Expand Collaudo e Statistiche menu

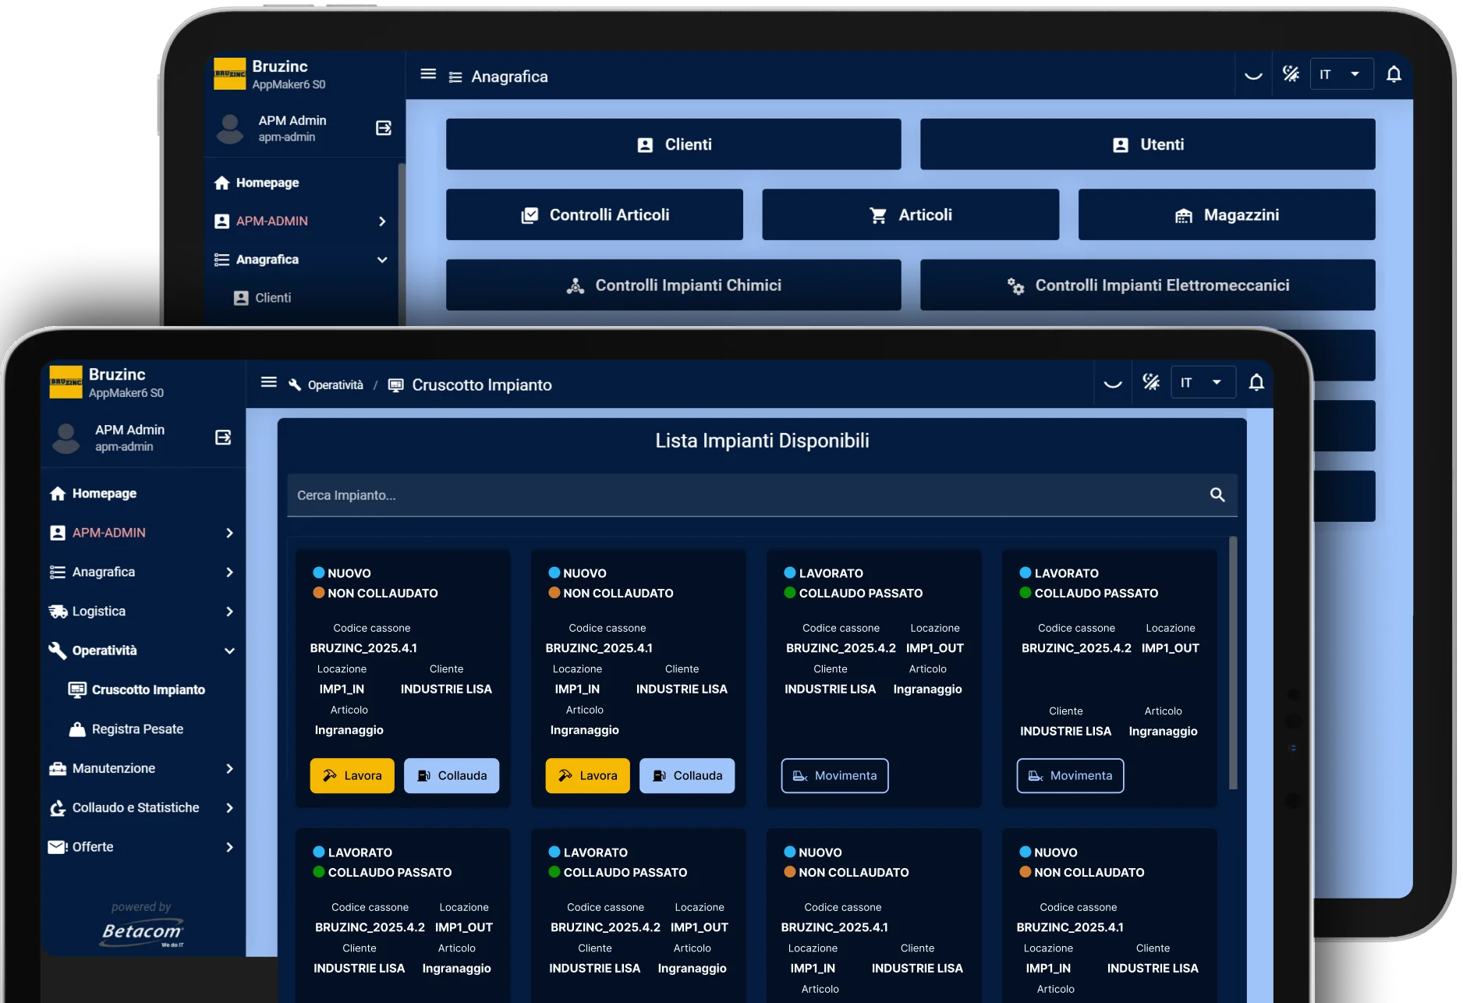pos(143,807)
